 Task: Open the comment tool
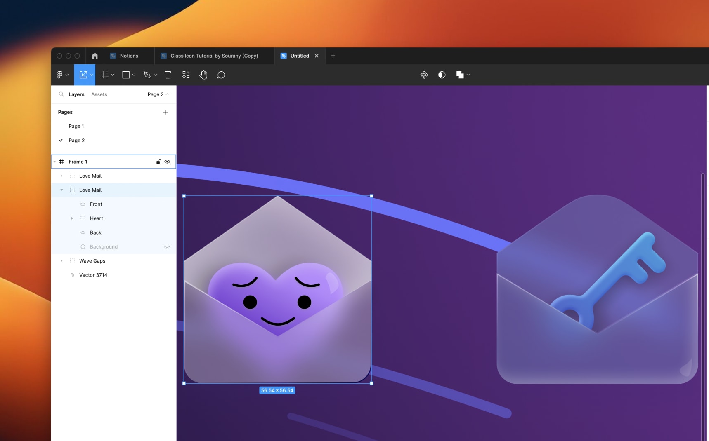click(x=221, y=75)
